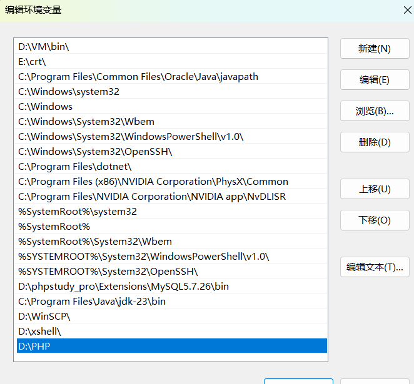This screenshot has height=384, width=414.
Task: Select the D:\VM\bin\ path entry
Action: 44,47
